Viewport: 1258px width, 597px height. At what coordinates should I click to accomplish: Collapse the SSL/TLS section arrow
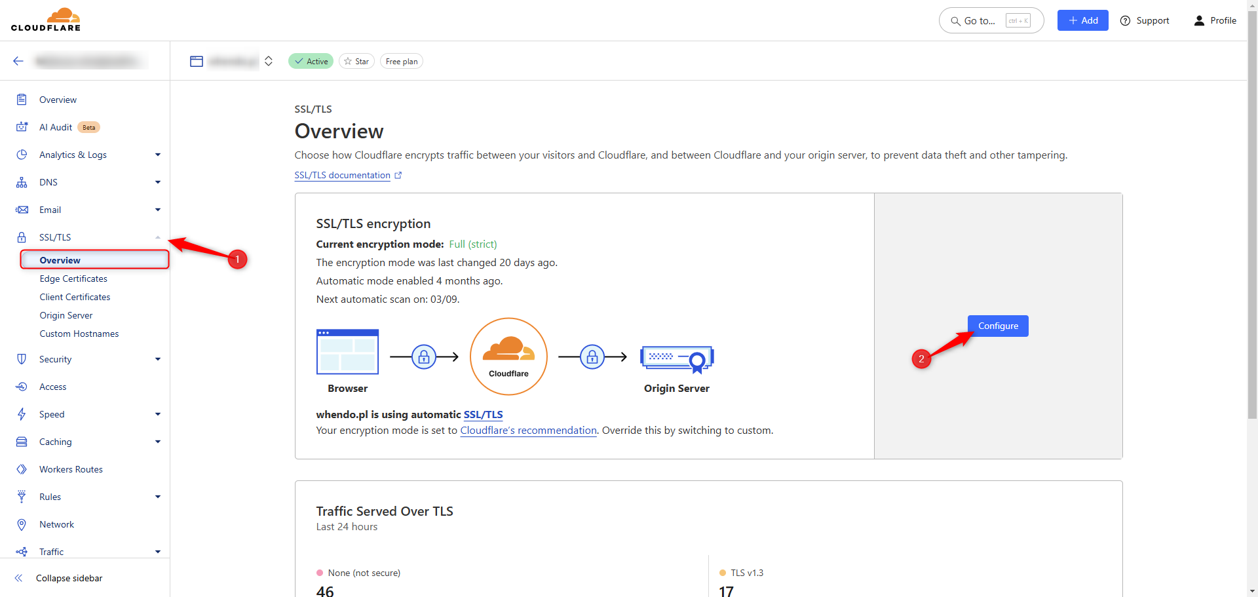coord(158,237)
